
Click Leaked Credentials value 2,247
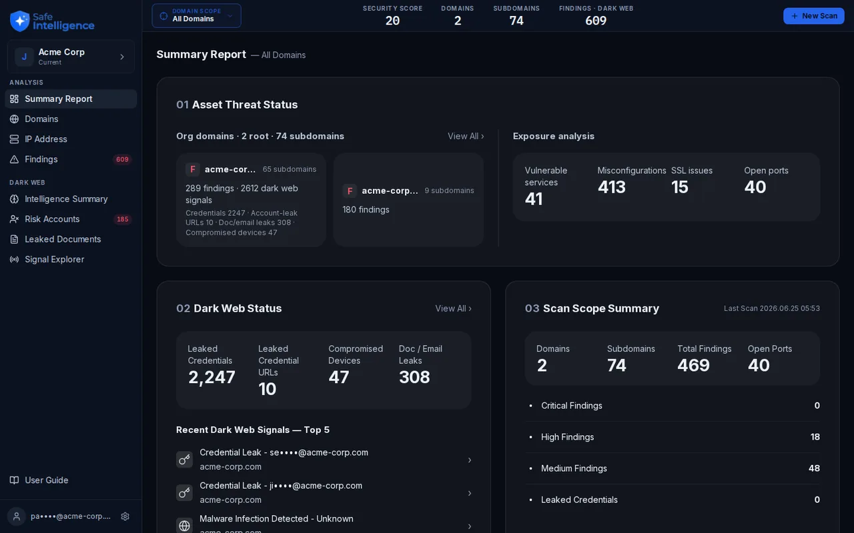(x=211, y=377)
